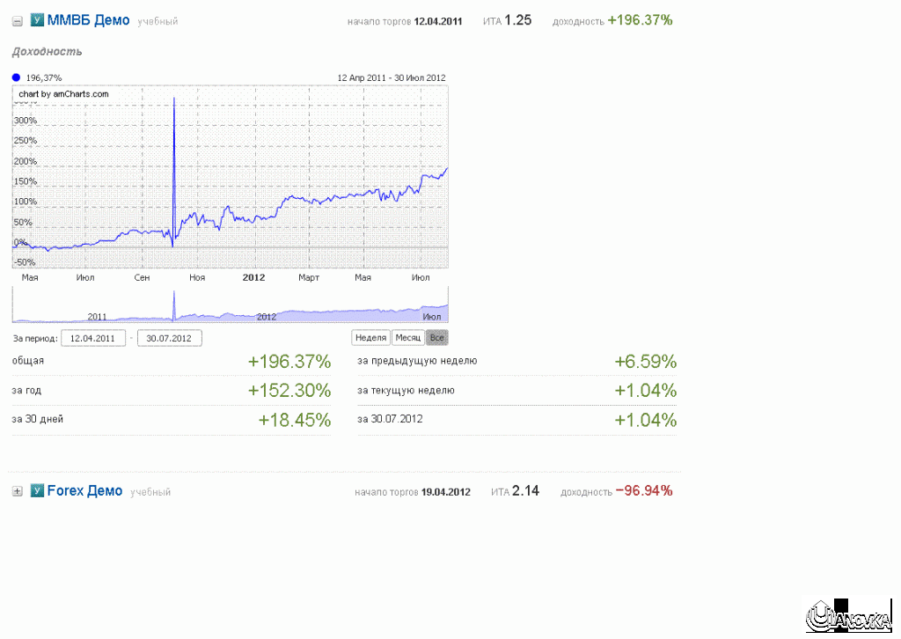This screenshot has height=639, width=901.
Task: Click the blue legend dot for 196,37%
Action: (x=17, y=77)
